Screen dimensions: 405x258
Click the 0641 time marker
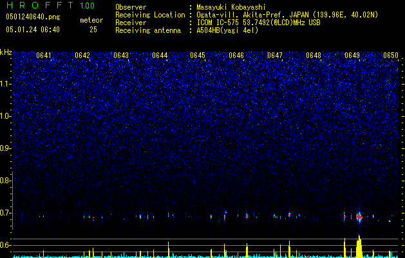(x=43, y=55)
